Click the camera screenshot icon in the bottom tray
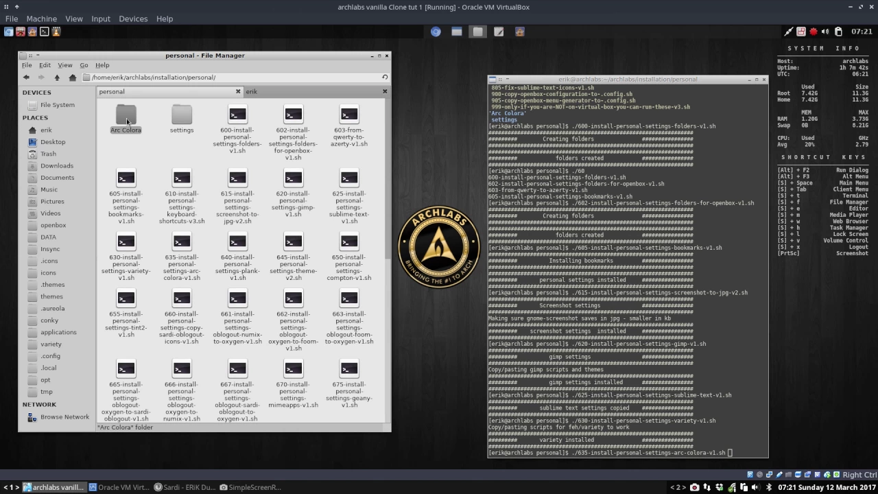The image size is (878, 494). (x=695, y=488)
